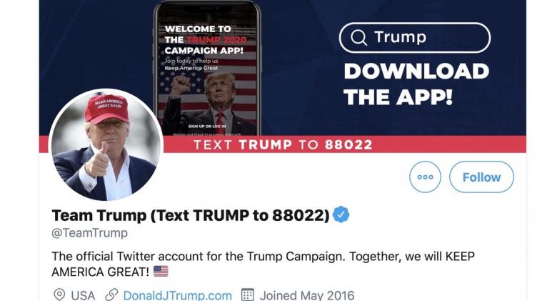Screen dimensions: 547x301
Task: Click the calendar joined icon
Action: (247, 295)
